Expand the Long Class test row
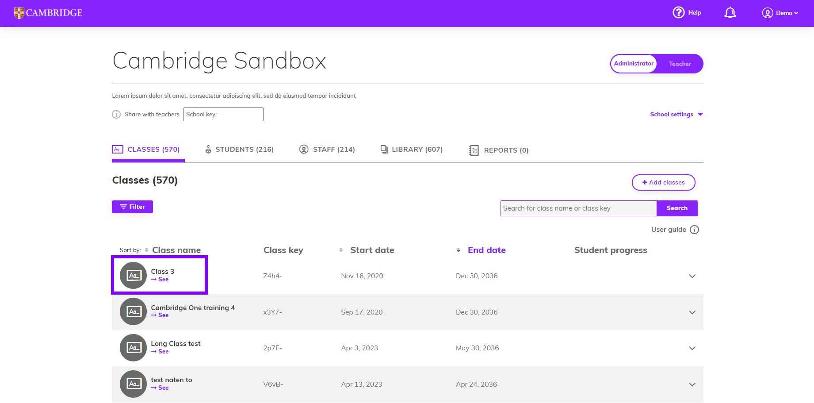 pos(692,348)
